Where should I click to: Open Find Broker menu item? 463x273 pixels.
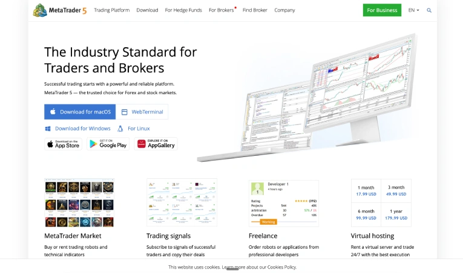255,10
